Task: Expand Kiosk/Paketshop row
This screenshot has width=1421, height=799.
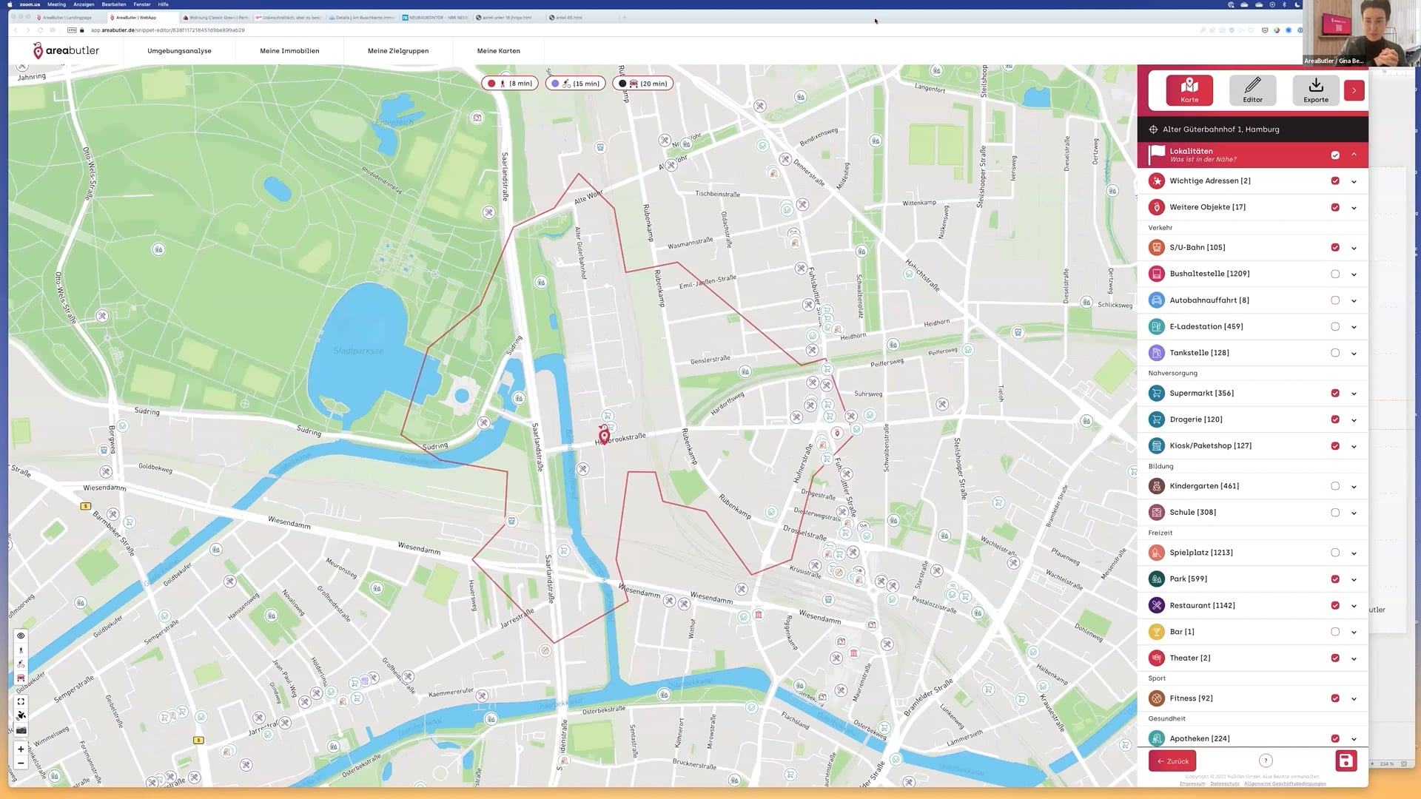Action: coord(1354,446)
